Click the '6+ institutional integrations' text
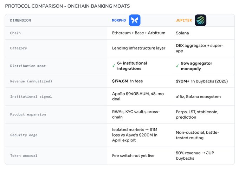Image resolution: width=239 pixels, height=173 pixels. pyautogui.click(x=132, y=66)
